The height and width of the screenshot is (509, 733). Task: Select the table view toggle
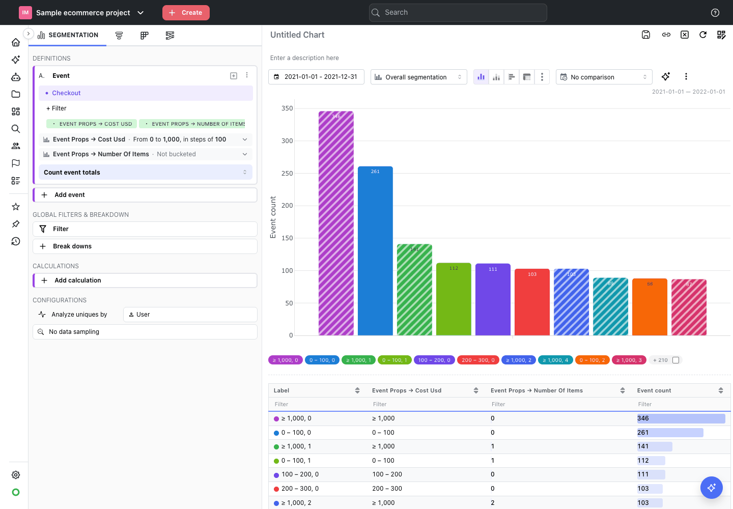(527, 77)
